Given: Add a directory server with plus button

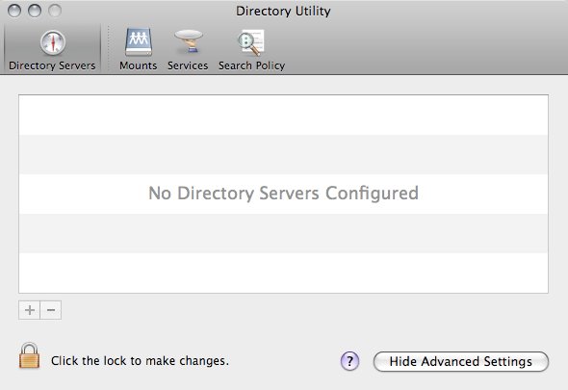Looking at the screenshot, I should pyautogui.click(x=29, y=310).
